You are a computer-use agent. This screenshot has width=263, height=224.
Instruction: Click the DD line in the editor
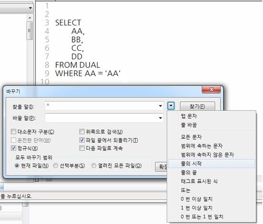click(x=77, y=56)
